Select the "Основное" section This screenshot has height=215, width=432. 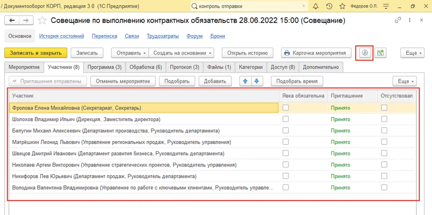tap(20, 36)
